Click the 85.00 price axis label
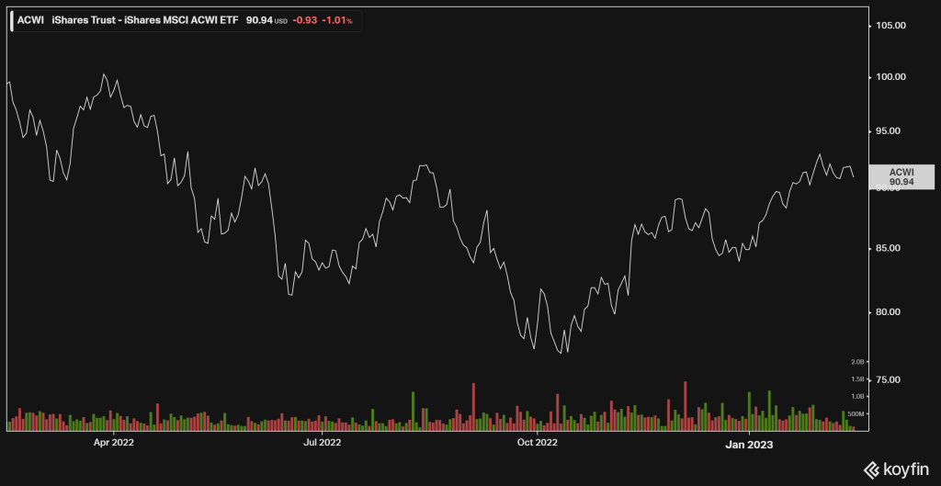941x486 pixels. (x=890, y=249)
